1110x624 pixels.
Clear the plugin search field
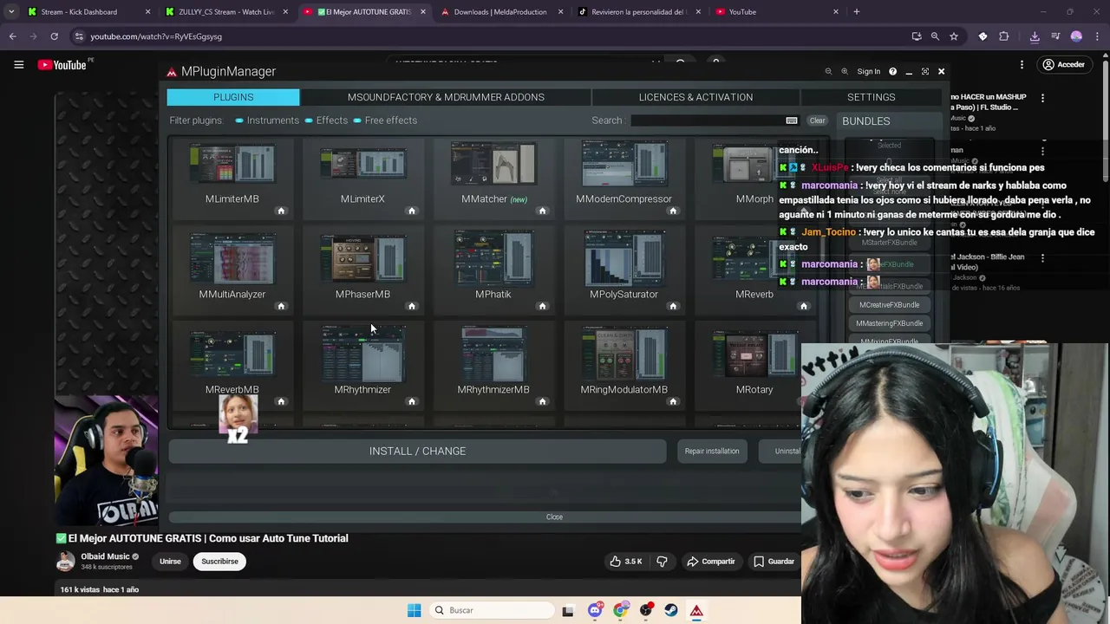coord(817,120)
